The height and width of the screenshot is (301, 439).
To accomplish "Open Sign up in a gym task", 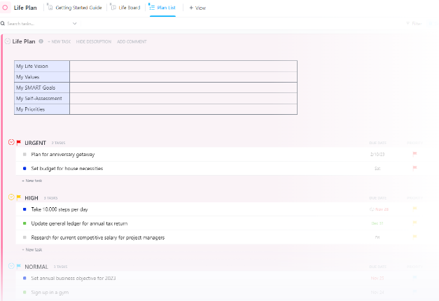I will tap(50, 292).
